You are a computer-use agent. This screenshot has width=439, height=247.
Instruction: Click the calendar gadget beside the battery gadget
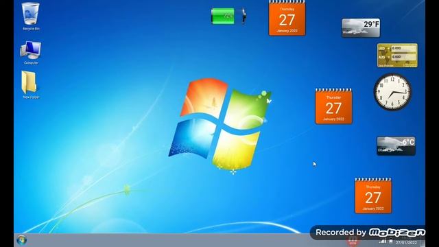(287, 19)
